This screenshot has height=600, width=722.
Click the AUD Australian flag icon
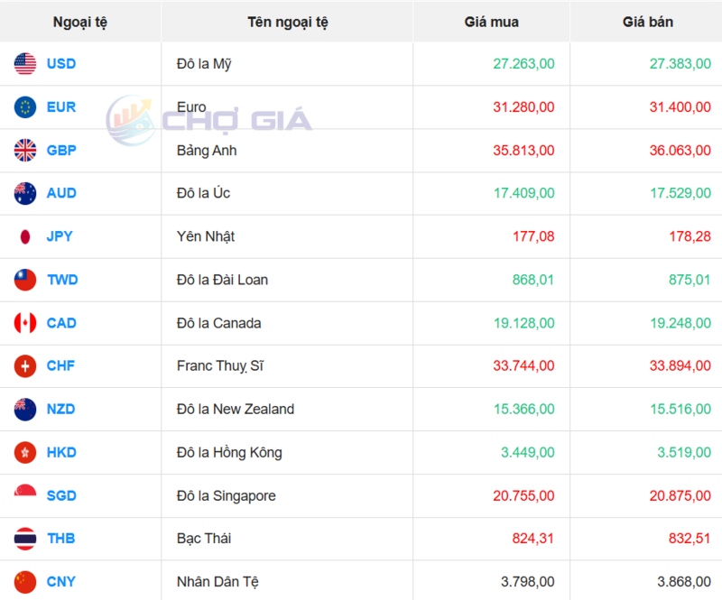[24, 193]
